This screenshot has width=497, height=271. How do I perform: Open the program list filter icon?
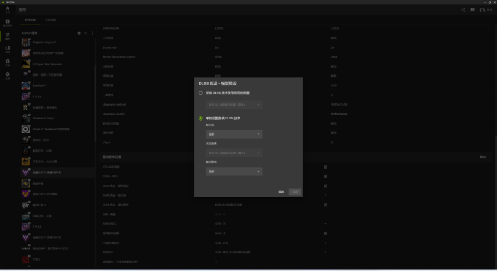pos(85,33)
